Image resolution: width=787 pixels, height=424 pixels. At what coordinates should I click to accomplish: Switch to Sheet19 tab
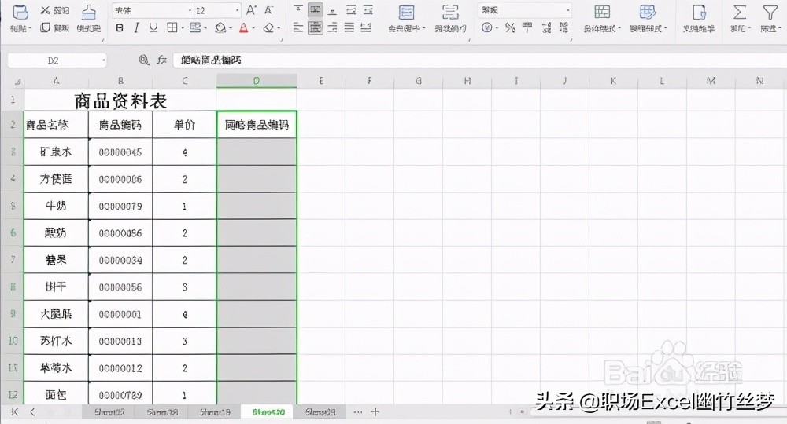point(216,412)
